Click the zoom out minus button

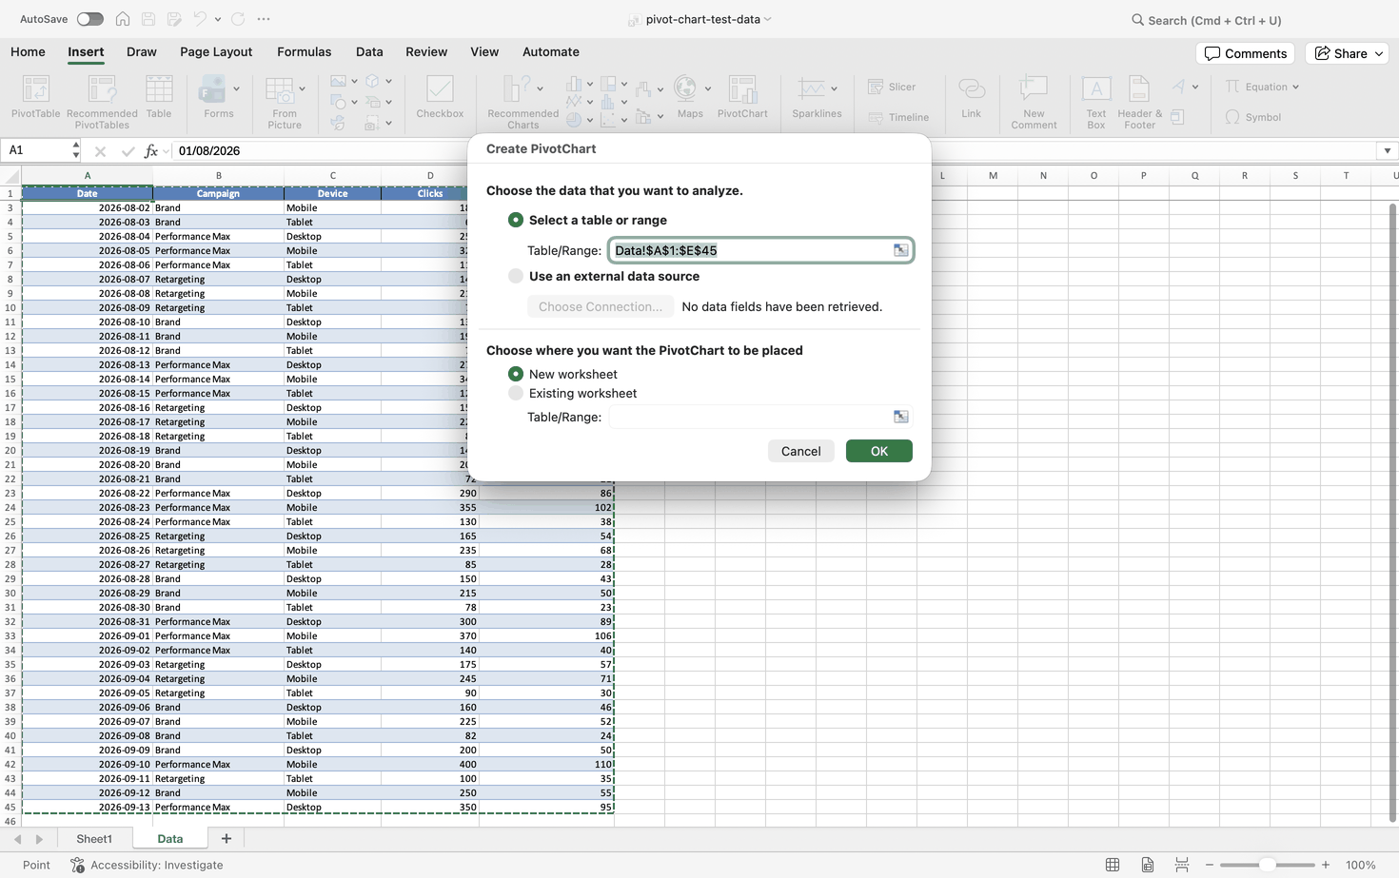[x=1210, y=865]
